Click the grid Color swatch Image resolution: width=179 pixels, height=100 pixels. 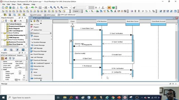[x=16, y=80]
